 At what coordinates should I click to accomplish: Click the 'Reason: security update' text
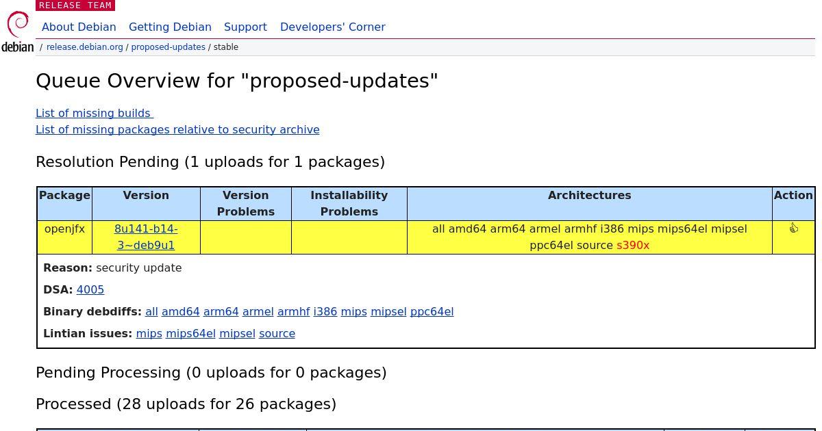coord(112,267)
